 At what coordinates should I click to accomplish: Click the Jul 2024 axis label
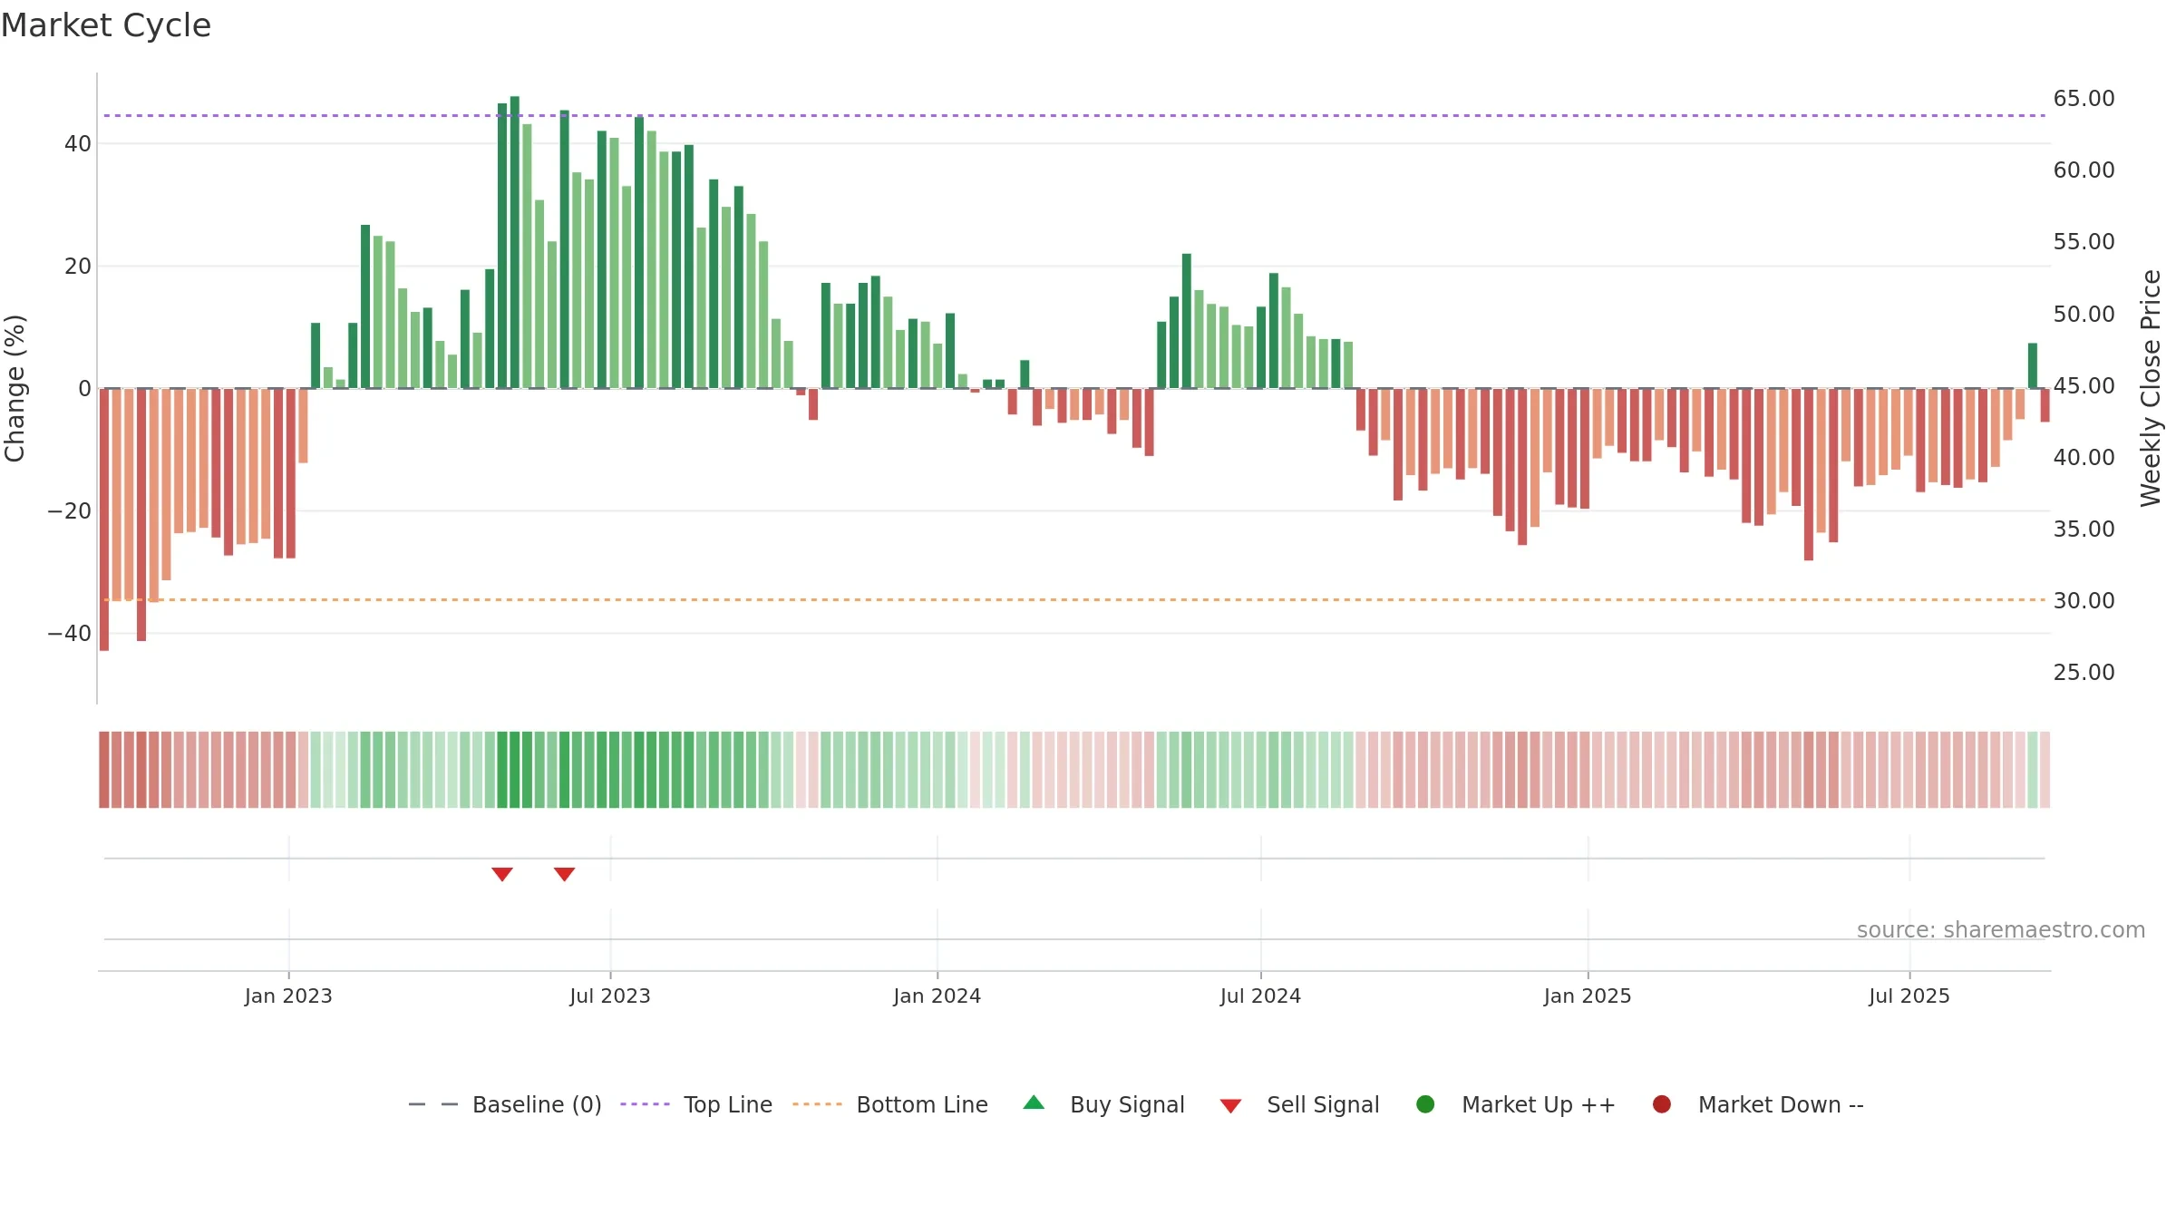pos(1260,996)
